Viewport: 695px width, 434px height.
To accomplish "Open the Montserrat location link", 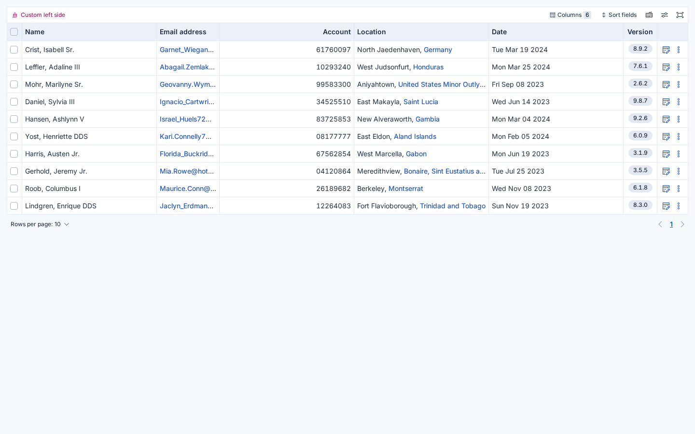I will pyautogui.click(x=406, y=189).
